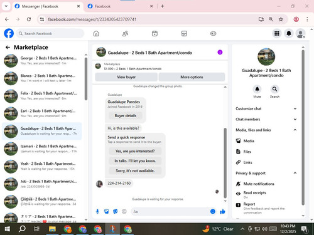Expand Chat members section
Viewport: 314px width, 235px height.
click(x=266, y=119)
